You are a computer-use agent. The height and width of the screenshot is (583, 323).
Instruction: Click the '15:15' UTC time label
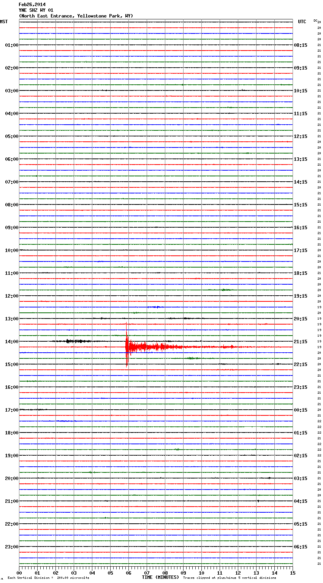301,205
